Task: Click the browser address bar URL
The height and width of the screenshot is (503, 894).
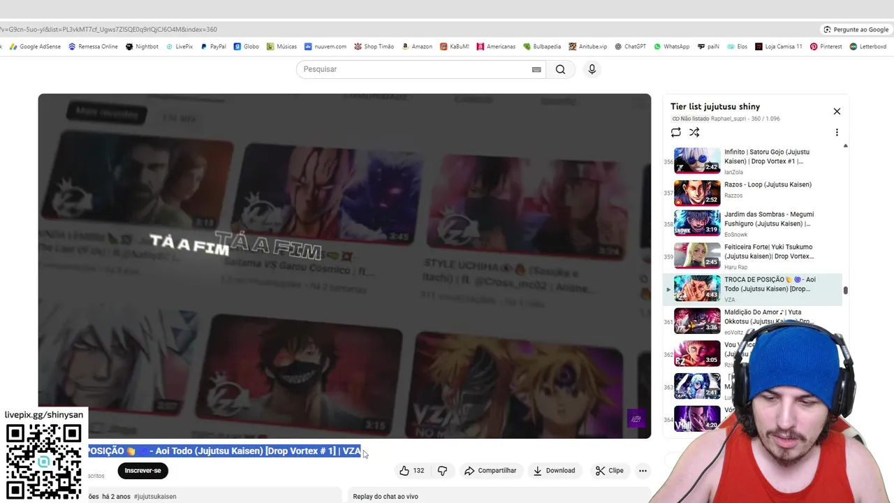Action: (109, 29)
